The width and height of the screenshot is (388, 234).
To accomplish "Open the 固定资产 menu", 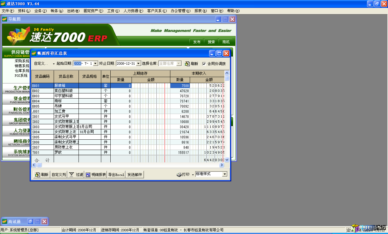I will point(93,11).
